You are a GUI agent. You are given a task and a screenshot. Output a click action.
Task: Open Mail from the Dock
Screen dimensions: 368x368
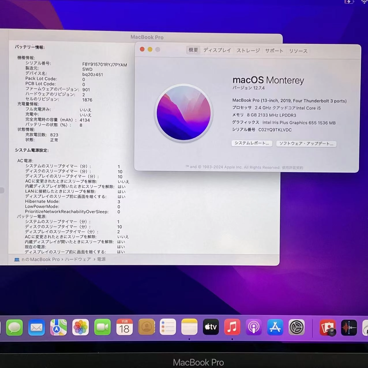click(36, 327)
